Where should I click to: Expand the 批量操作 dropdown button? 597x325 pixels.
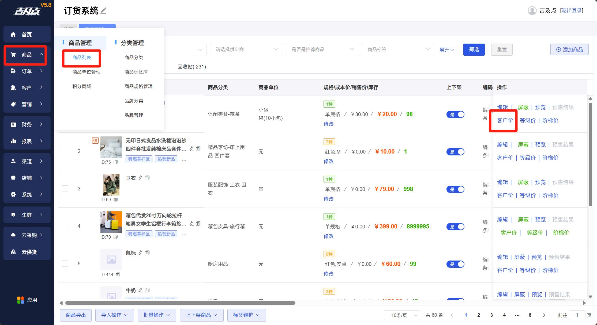(157, 315)
